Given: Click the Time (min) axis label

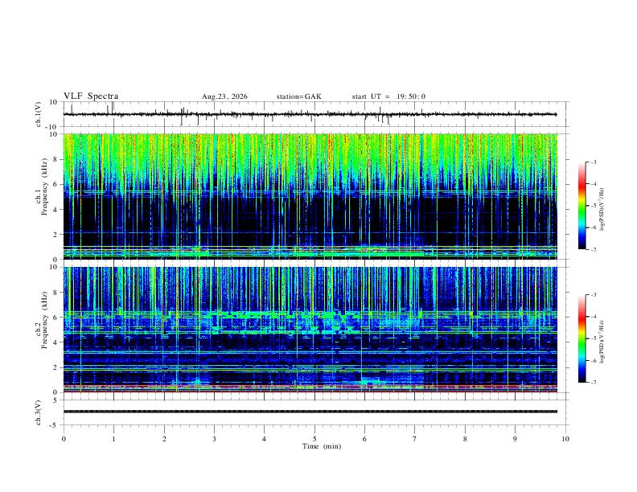Looking at the screenshot, I should pyautogui.click(x=322, y=446).
